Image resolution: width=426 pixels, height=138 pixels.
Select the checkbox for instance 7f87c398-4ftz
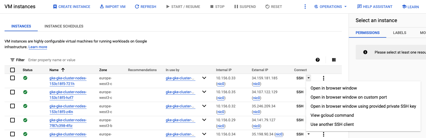tap(12, 120)
